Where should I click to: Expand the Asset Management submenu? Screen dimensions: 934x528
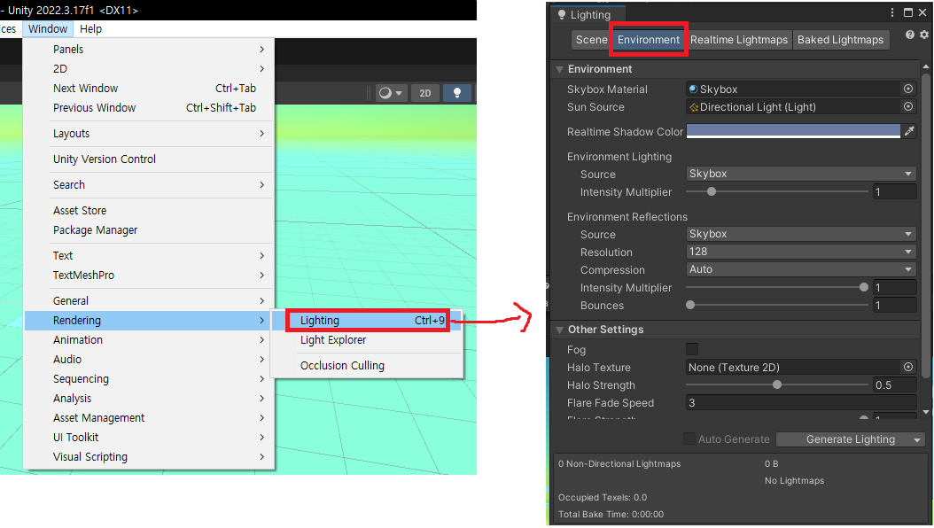(148, 418)
